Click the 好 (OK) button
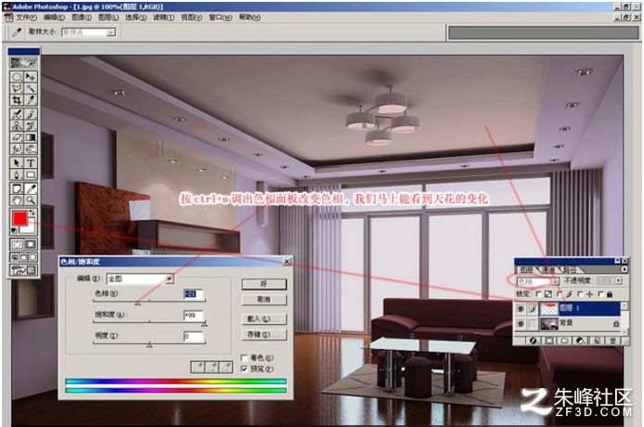Screen dimensions: 644x427 pos(264,284)
